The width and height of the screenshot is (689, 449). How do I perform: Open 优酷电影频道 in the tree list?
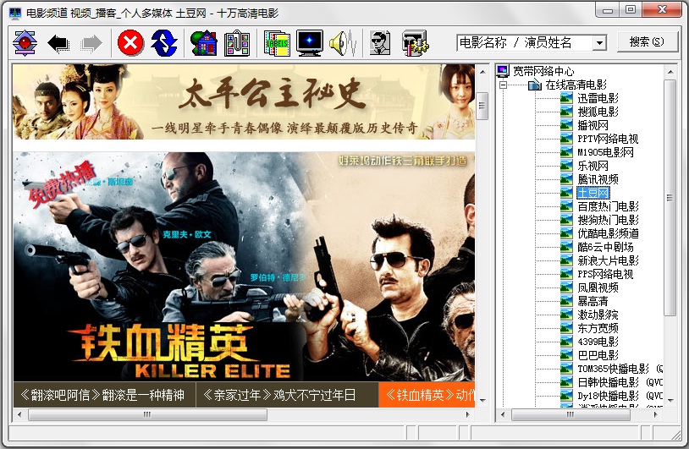(x=607, y=233)
